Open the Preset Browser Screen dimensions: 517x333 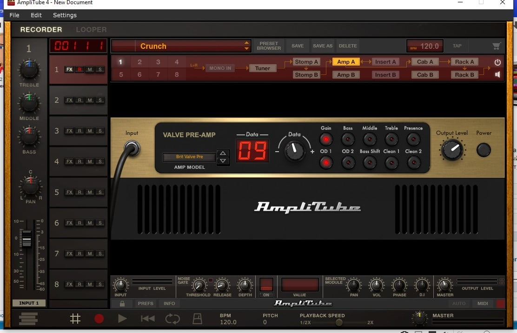(269, 46)
